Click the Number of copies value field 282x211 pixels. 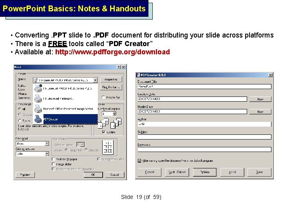107,114
